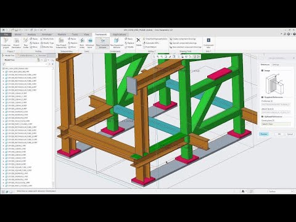Click Move in the Profiles group

(34, 47)
